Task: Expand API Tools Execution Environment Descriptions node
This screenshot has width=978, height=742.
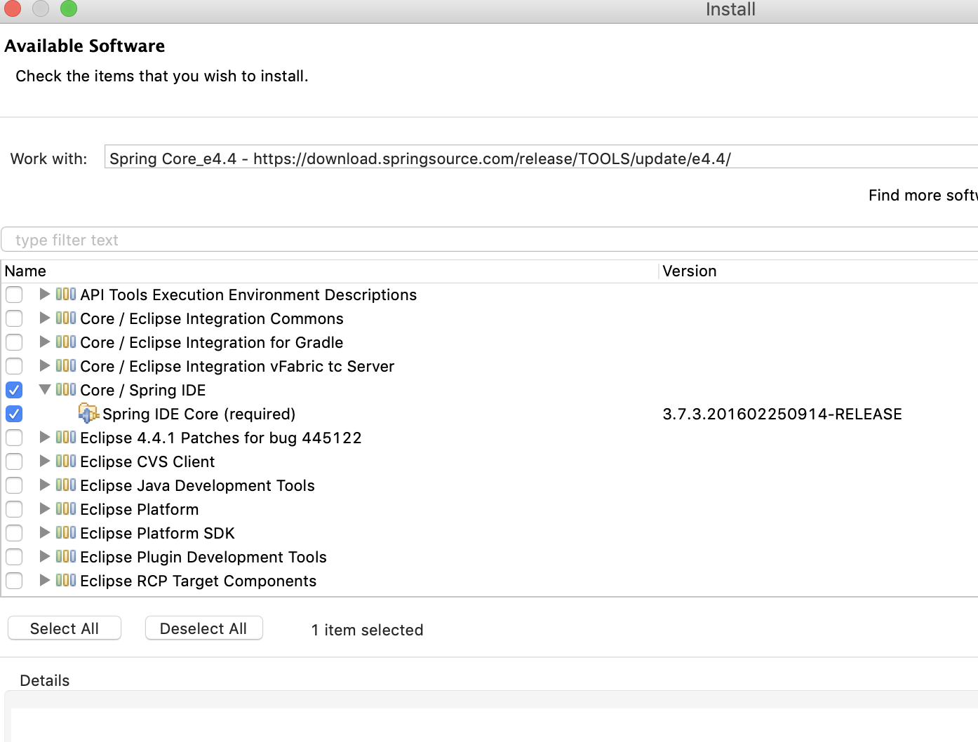Action: coord(44,294)
